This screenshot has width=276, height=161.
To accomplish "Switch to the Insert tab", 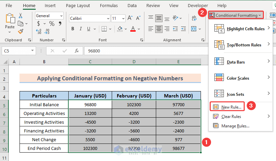I will [50, 6].
